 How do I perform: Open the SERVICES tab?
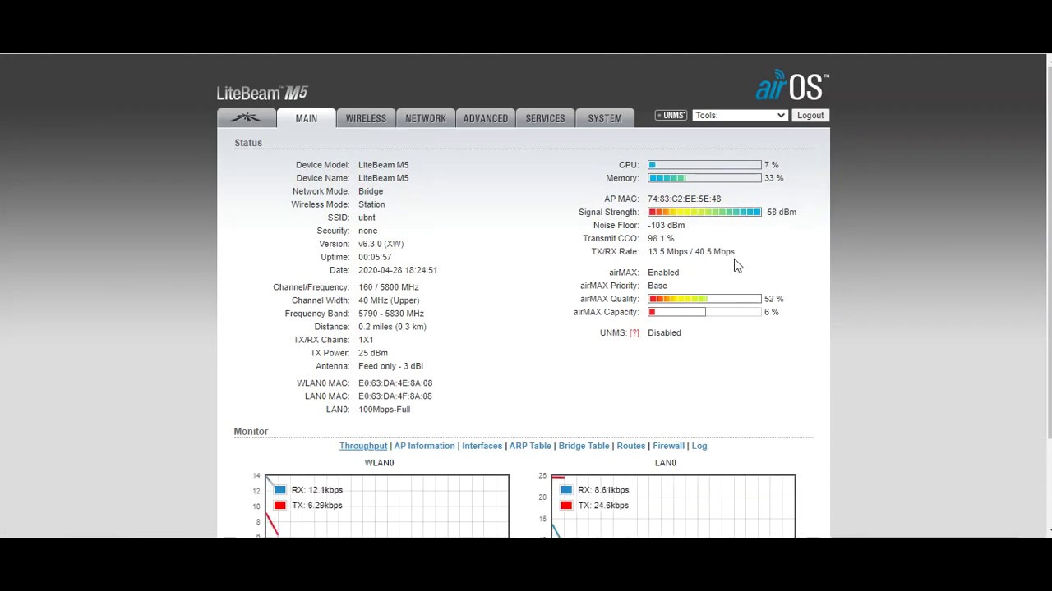(545, 118)
